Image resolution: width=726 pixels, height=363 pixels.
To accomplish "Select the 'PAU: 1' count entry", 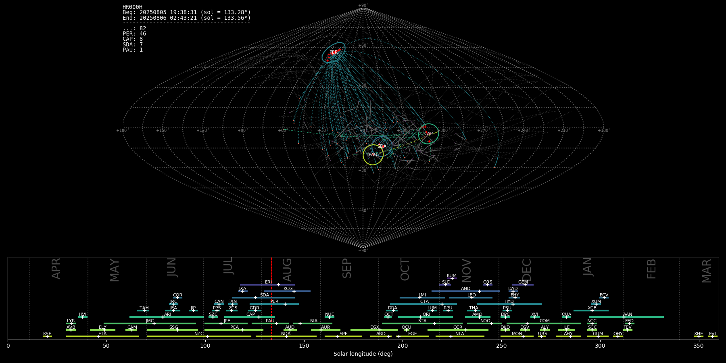I will (x=133, y=50).
